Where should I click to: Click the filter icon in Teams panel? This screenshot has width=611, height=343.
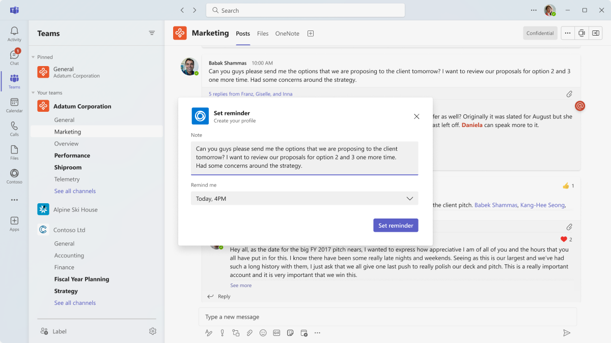coord(152,33)
